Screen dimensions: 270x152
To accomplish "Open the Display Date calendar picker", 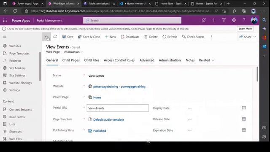I will (244, 108).
